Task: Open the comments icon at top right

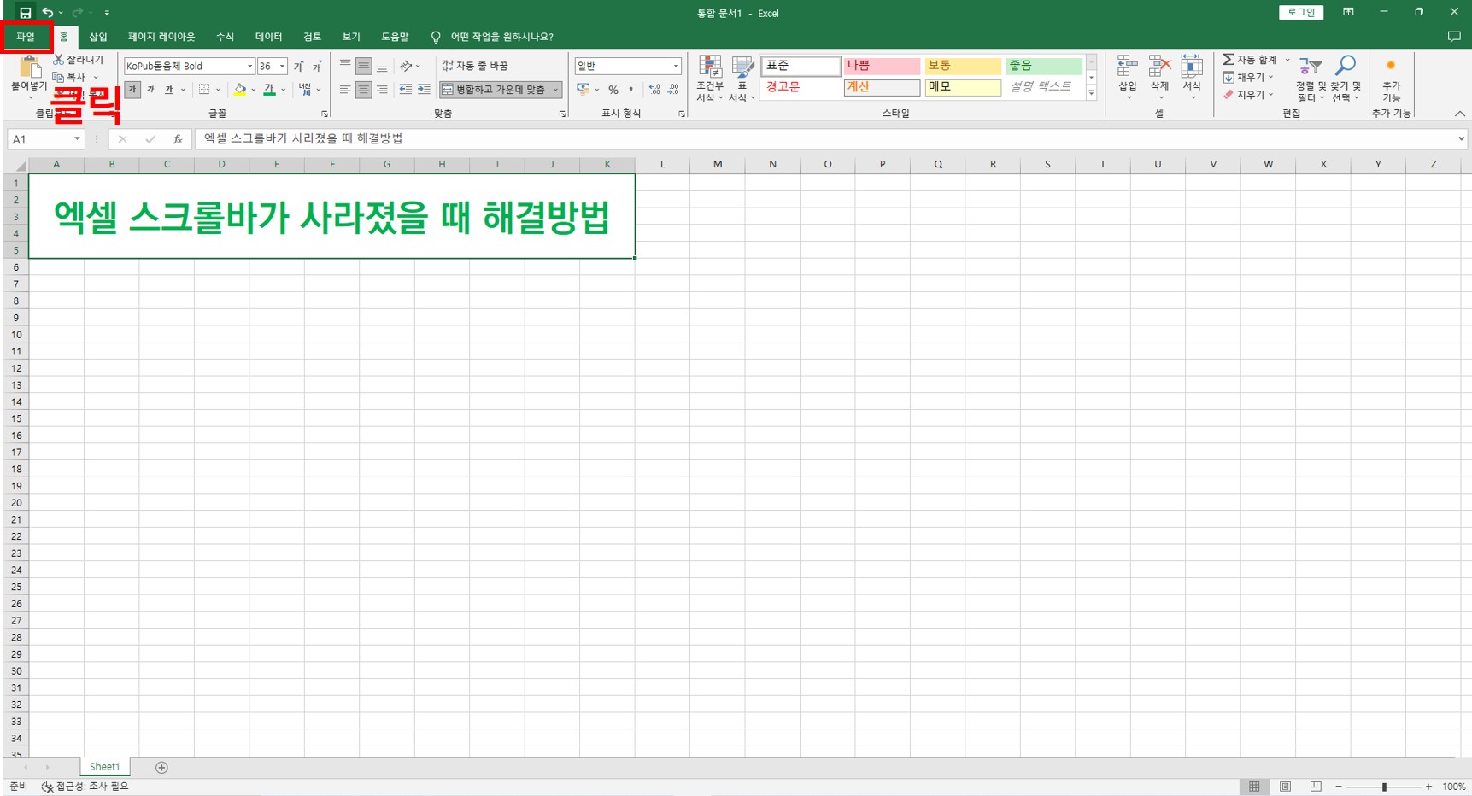Action: [1454, 37]
